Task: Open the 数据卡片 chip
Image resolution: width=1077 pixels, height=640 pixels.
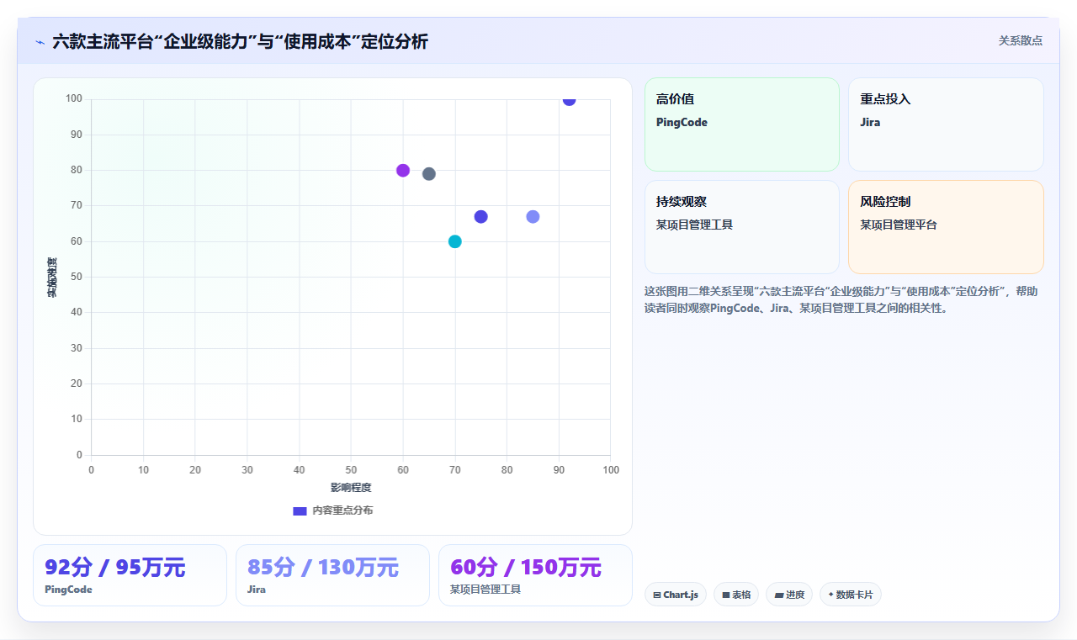Action: (x=851, y=595)
